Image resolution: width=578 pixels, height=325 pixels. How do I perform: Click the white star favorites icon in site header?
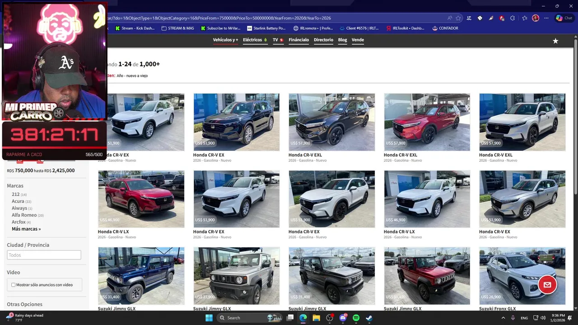click(x=555, y=41)
